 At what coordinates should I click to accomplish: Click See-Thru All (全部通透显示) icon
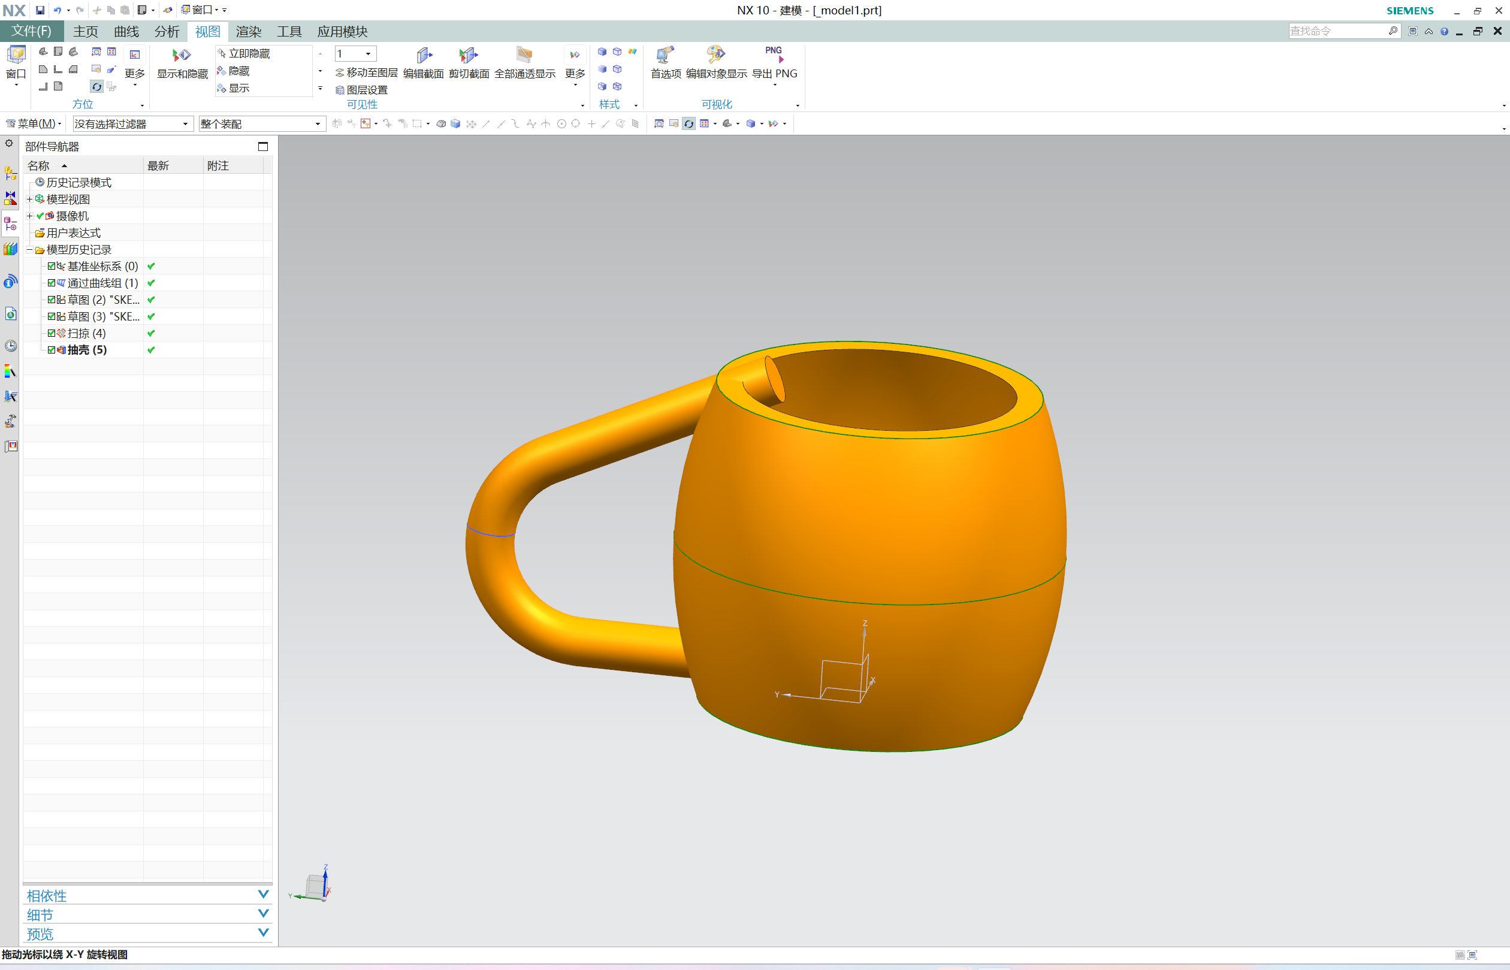[524, 56]
